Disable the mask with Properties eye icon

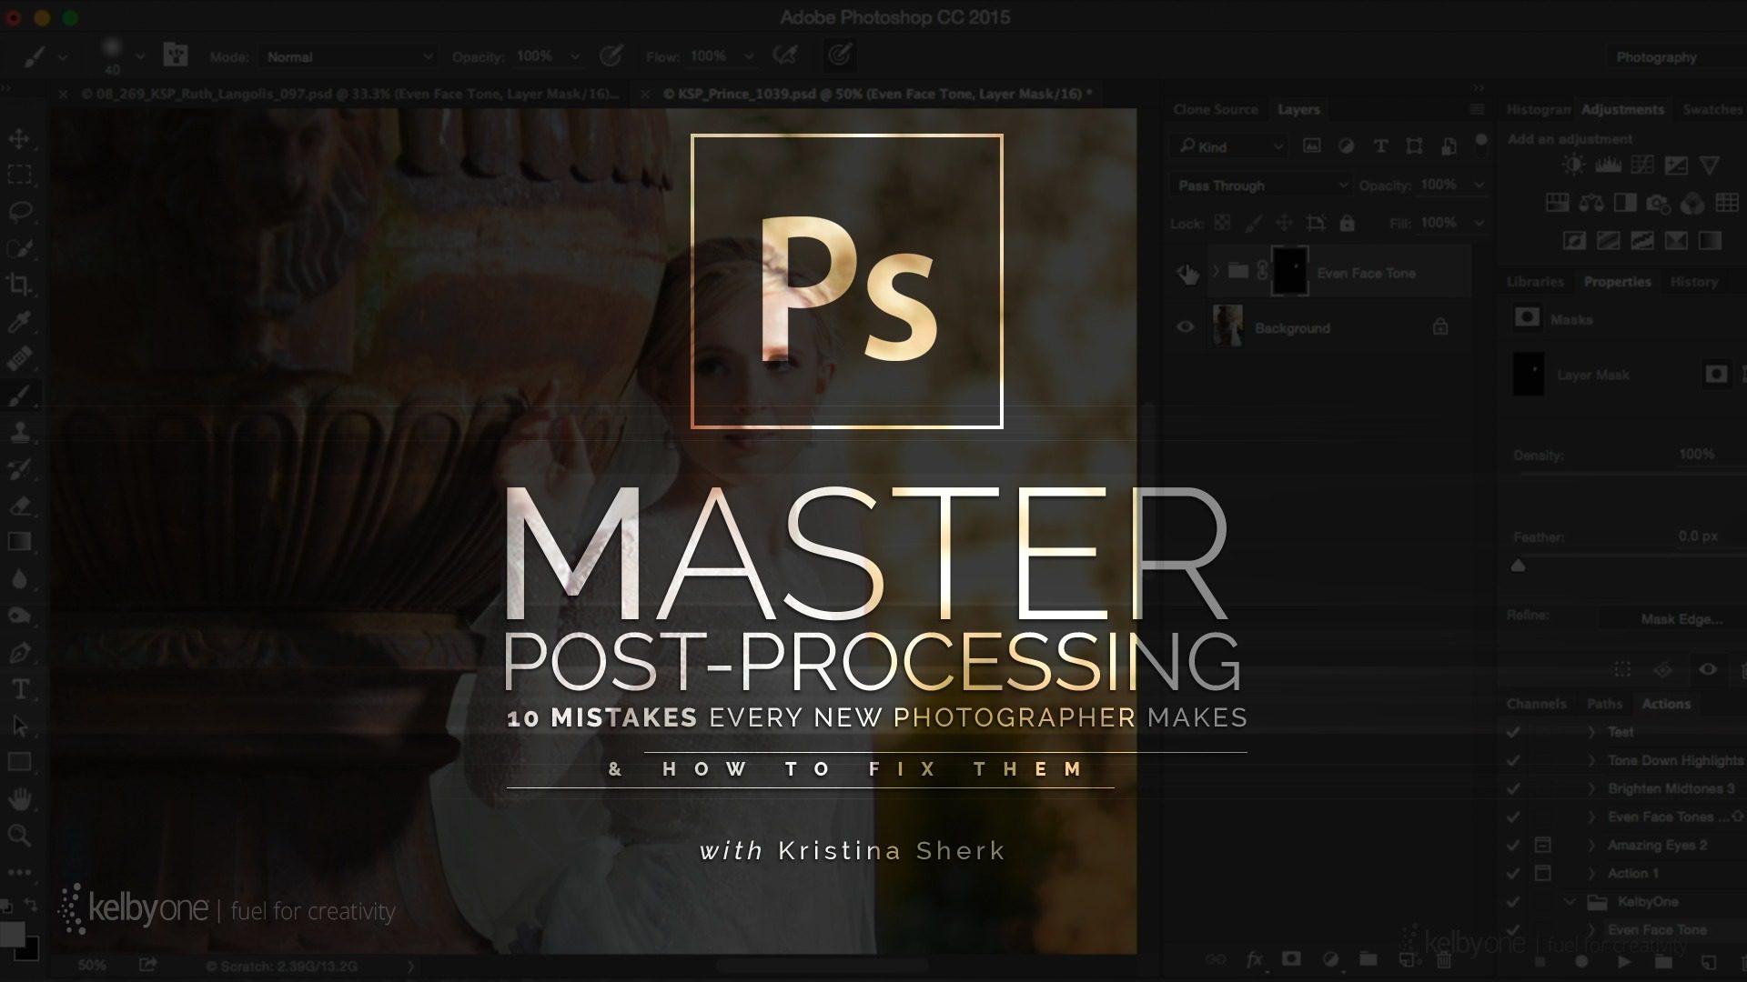1708,670
